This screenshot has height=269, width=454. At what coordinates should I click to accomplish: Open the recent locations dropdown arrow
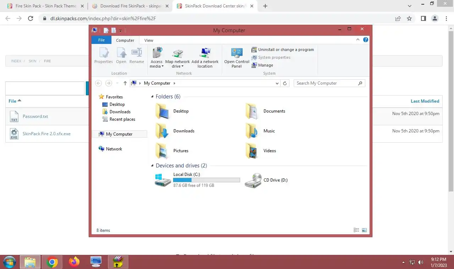click(x=117, y=83)
